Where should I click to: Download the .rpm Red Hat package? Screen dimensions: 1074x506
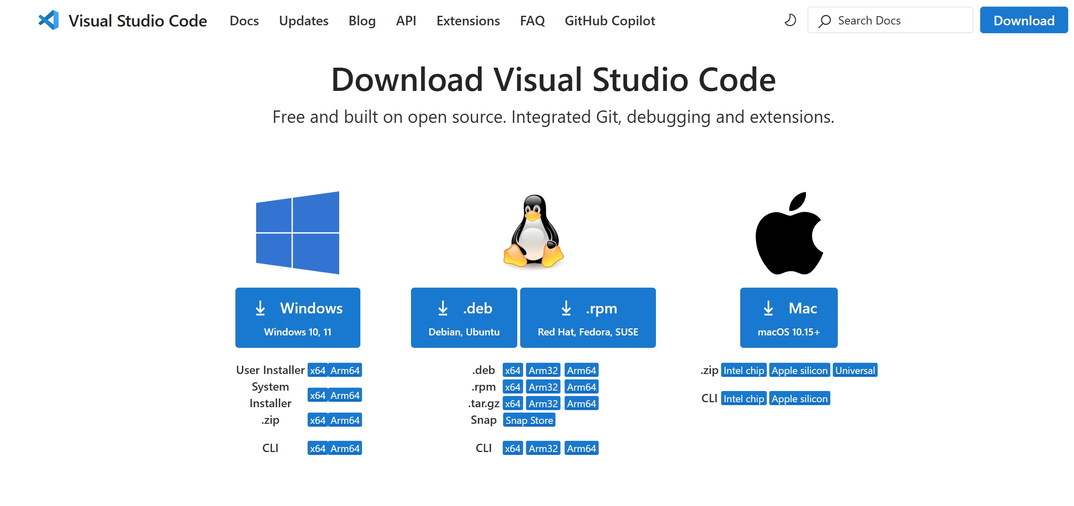coord(587,318)
